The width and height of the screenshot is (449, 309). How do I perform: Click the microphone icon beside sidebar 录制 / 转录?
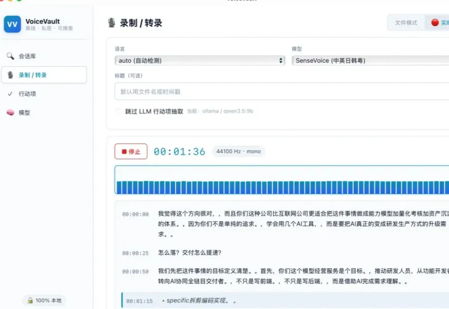10,75
